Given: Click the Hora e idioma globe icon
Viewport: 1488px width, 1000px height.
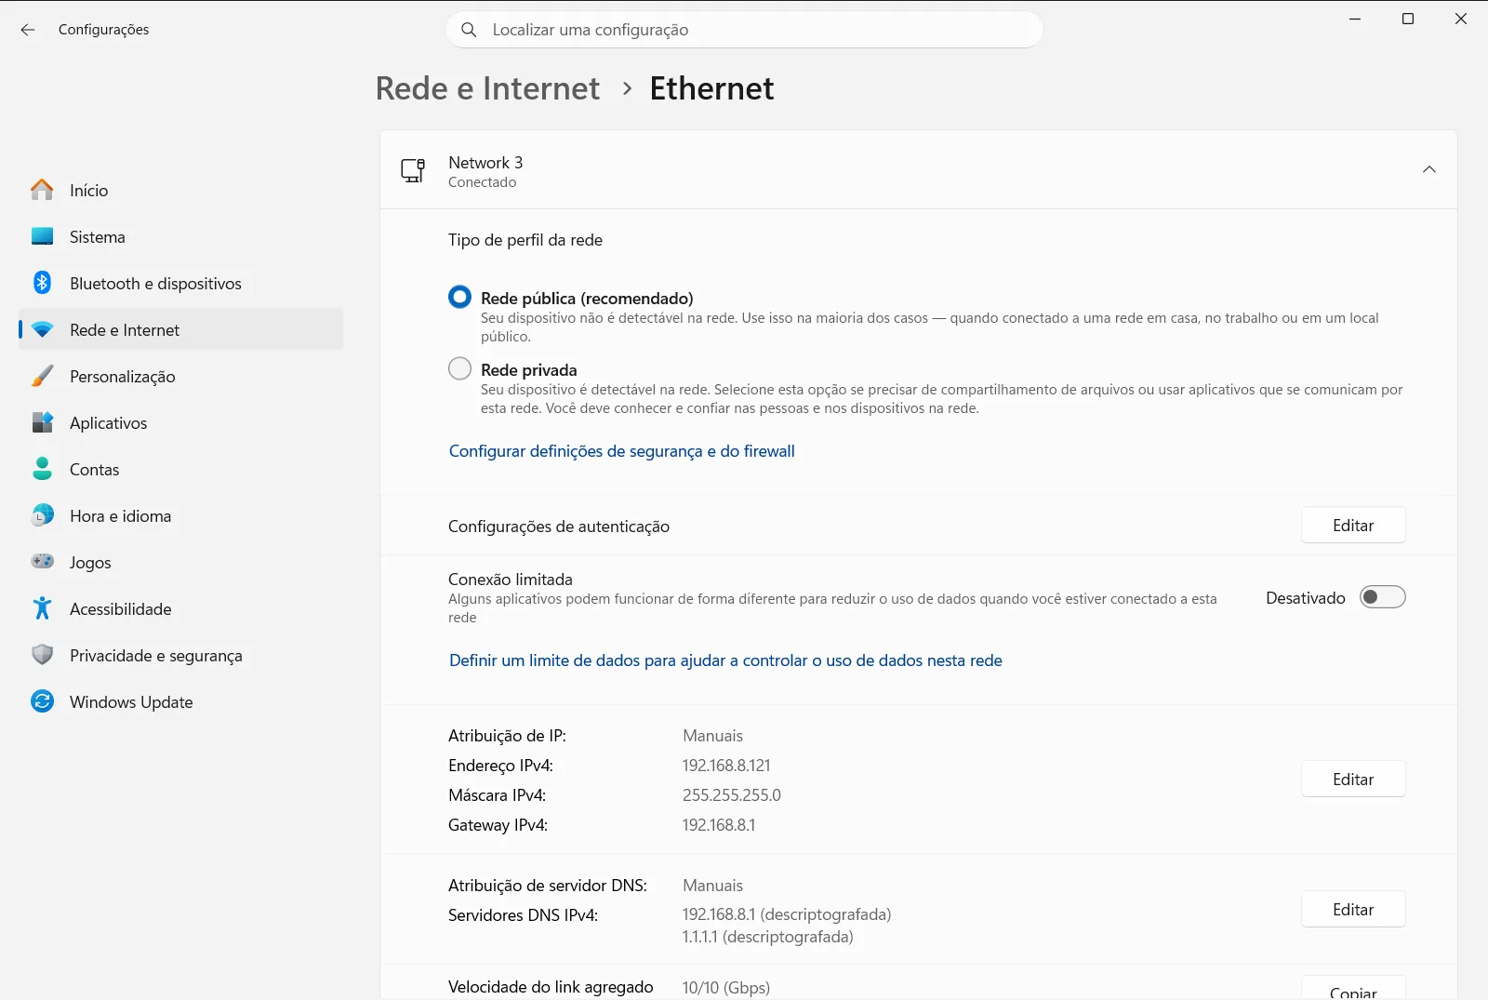Looking at the screenshot, I should (x=42, y=515).
